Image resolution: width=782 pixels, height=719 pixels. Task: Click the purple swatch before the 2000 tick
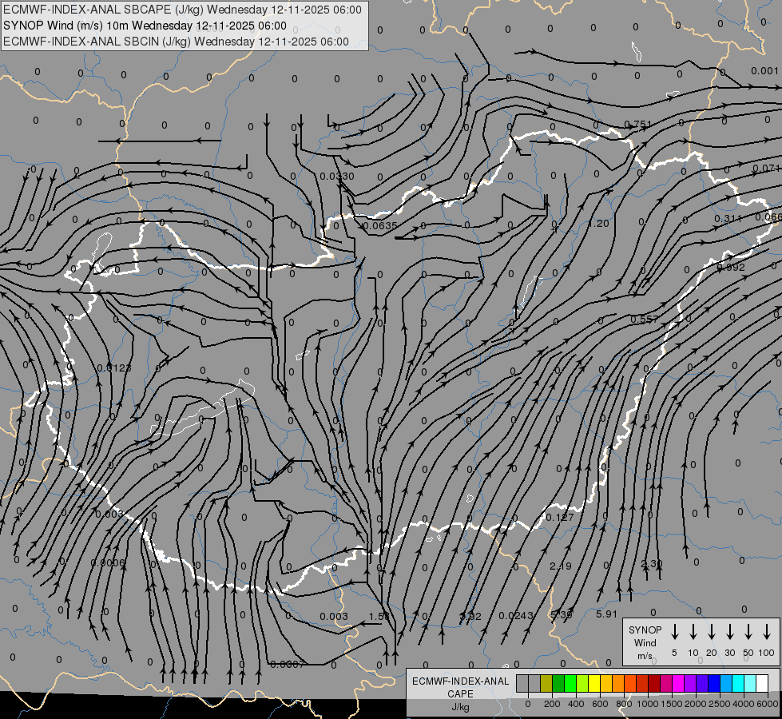coord(689,683)
